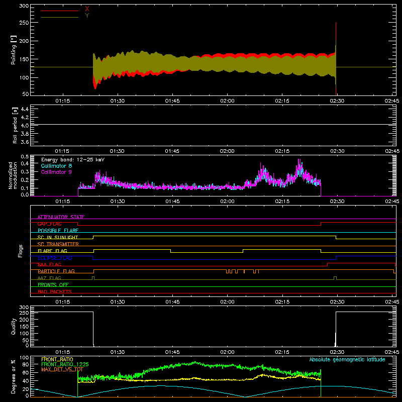Image resolution: width=402 pixels, height=402 pixels.
Task: Select the 'Collimator 9' legend label
Action: click(56, 172)
